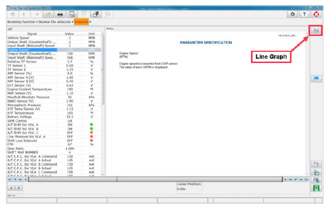329x209 pixels.
Task: Select the ECT Sensor (V) row
Action: 54,85
